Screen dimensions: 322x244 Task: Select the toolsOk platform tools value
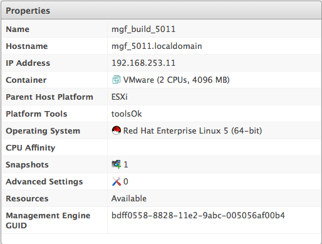pyautogui.click(x=127, y=114)
